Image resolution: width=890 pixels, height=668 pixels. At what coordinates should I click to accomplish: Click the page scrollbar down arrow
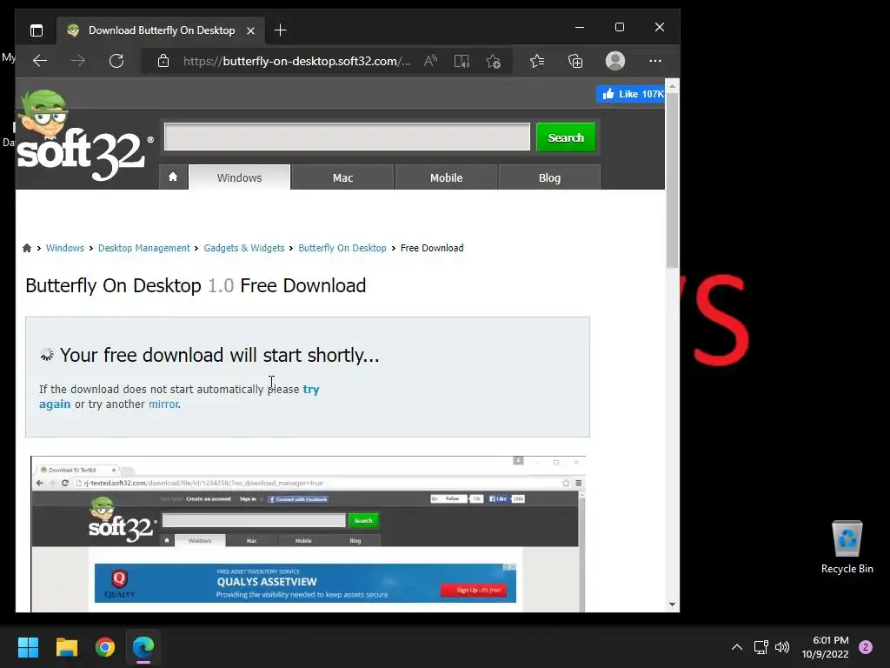click(x=672, y=605)
